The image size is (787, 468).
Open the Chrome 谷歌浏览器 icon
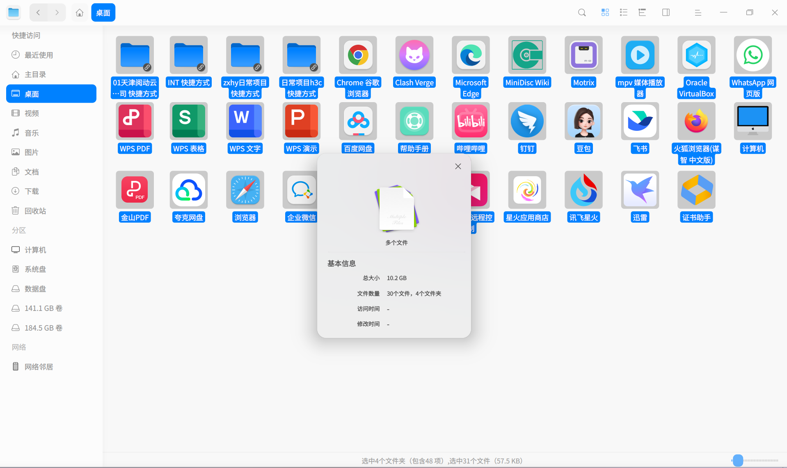click(x=358, y=55)
